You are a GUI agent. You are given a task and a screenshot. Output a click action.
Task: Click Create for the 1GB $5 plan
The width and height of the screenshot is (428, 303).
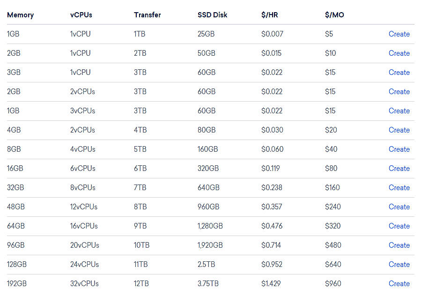point(399,34)
